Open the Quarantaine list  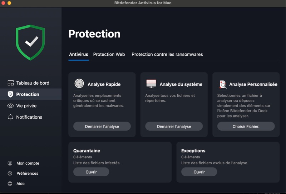(91, 172)
